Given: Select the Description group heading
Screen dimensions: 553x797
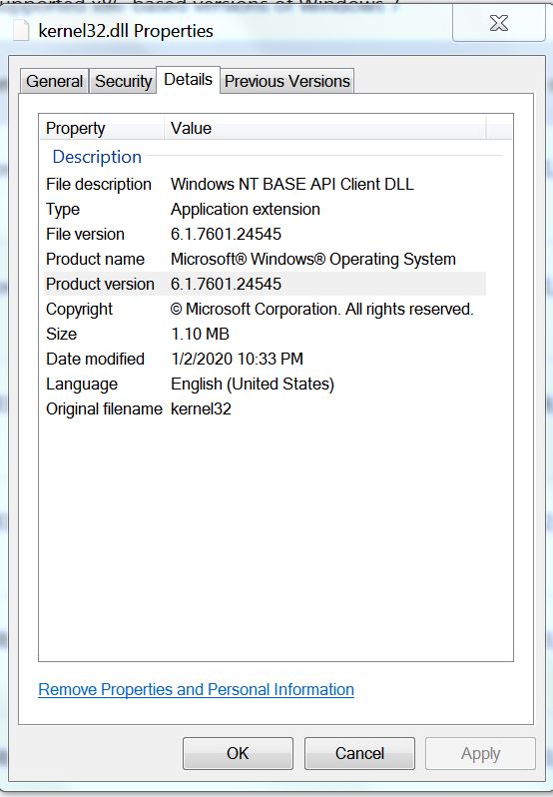Looking at the screenshot, I should click(x=97, y=157).
